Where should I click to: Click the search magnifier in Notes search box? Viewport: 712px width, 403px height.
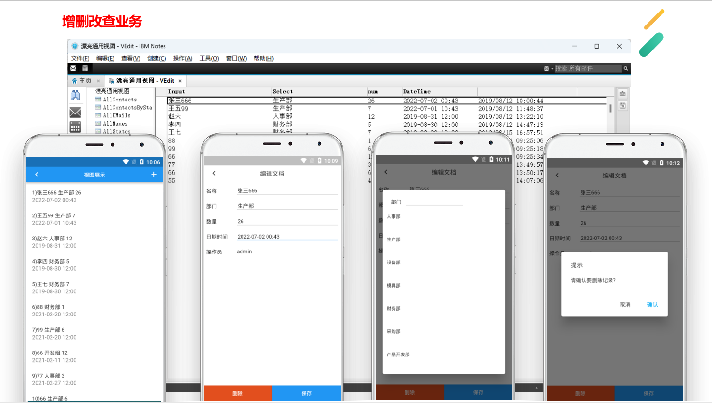pyautogui.click(x=626, y=69)
